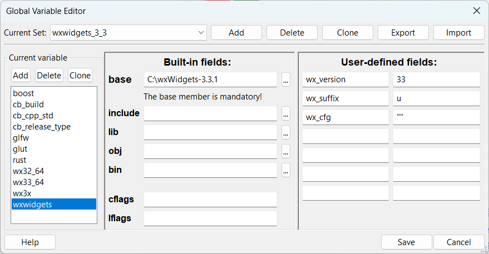Screen dimensions: 489x254
Task: Delete the current variable
Action: [49, 76]
